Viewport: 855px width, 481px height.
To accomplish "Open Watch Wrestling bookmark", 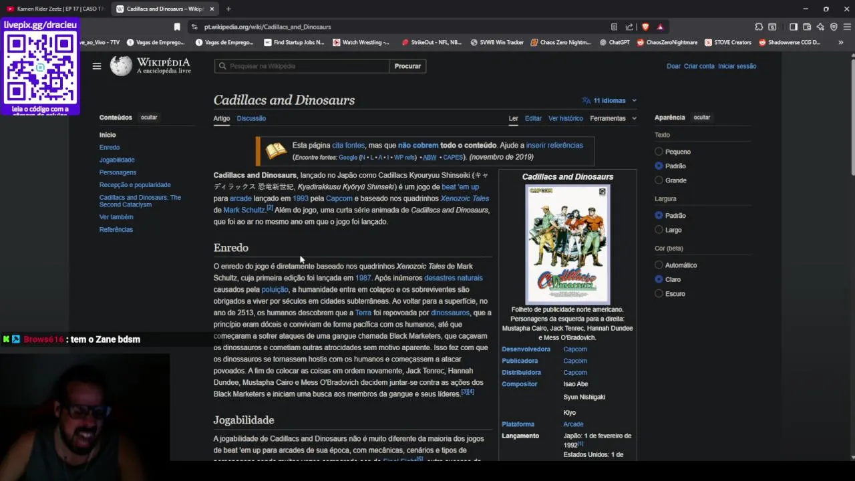I will [361, 42].
